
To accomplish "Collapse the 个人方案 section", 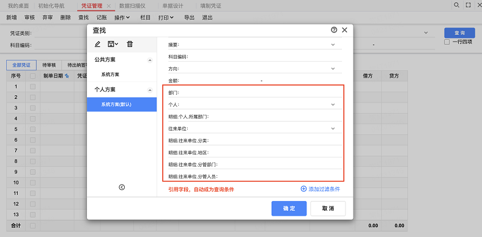I will tap(150, 90).
